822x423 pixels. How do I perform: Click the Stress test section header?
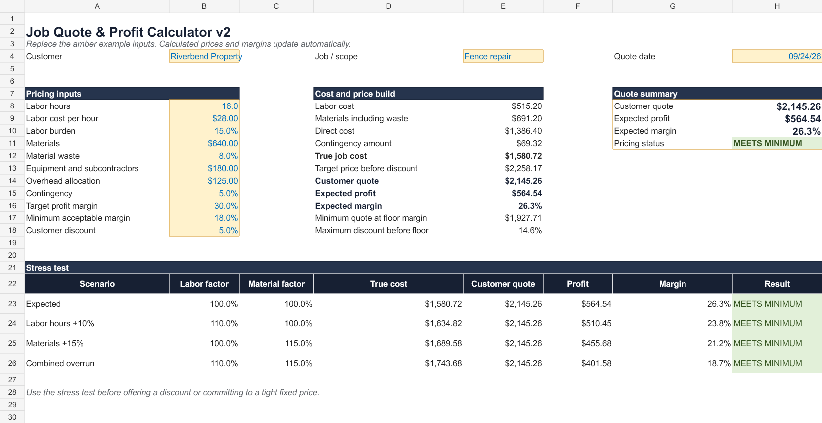coord(423,268)
